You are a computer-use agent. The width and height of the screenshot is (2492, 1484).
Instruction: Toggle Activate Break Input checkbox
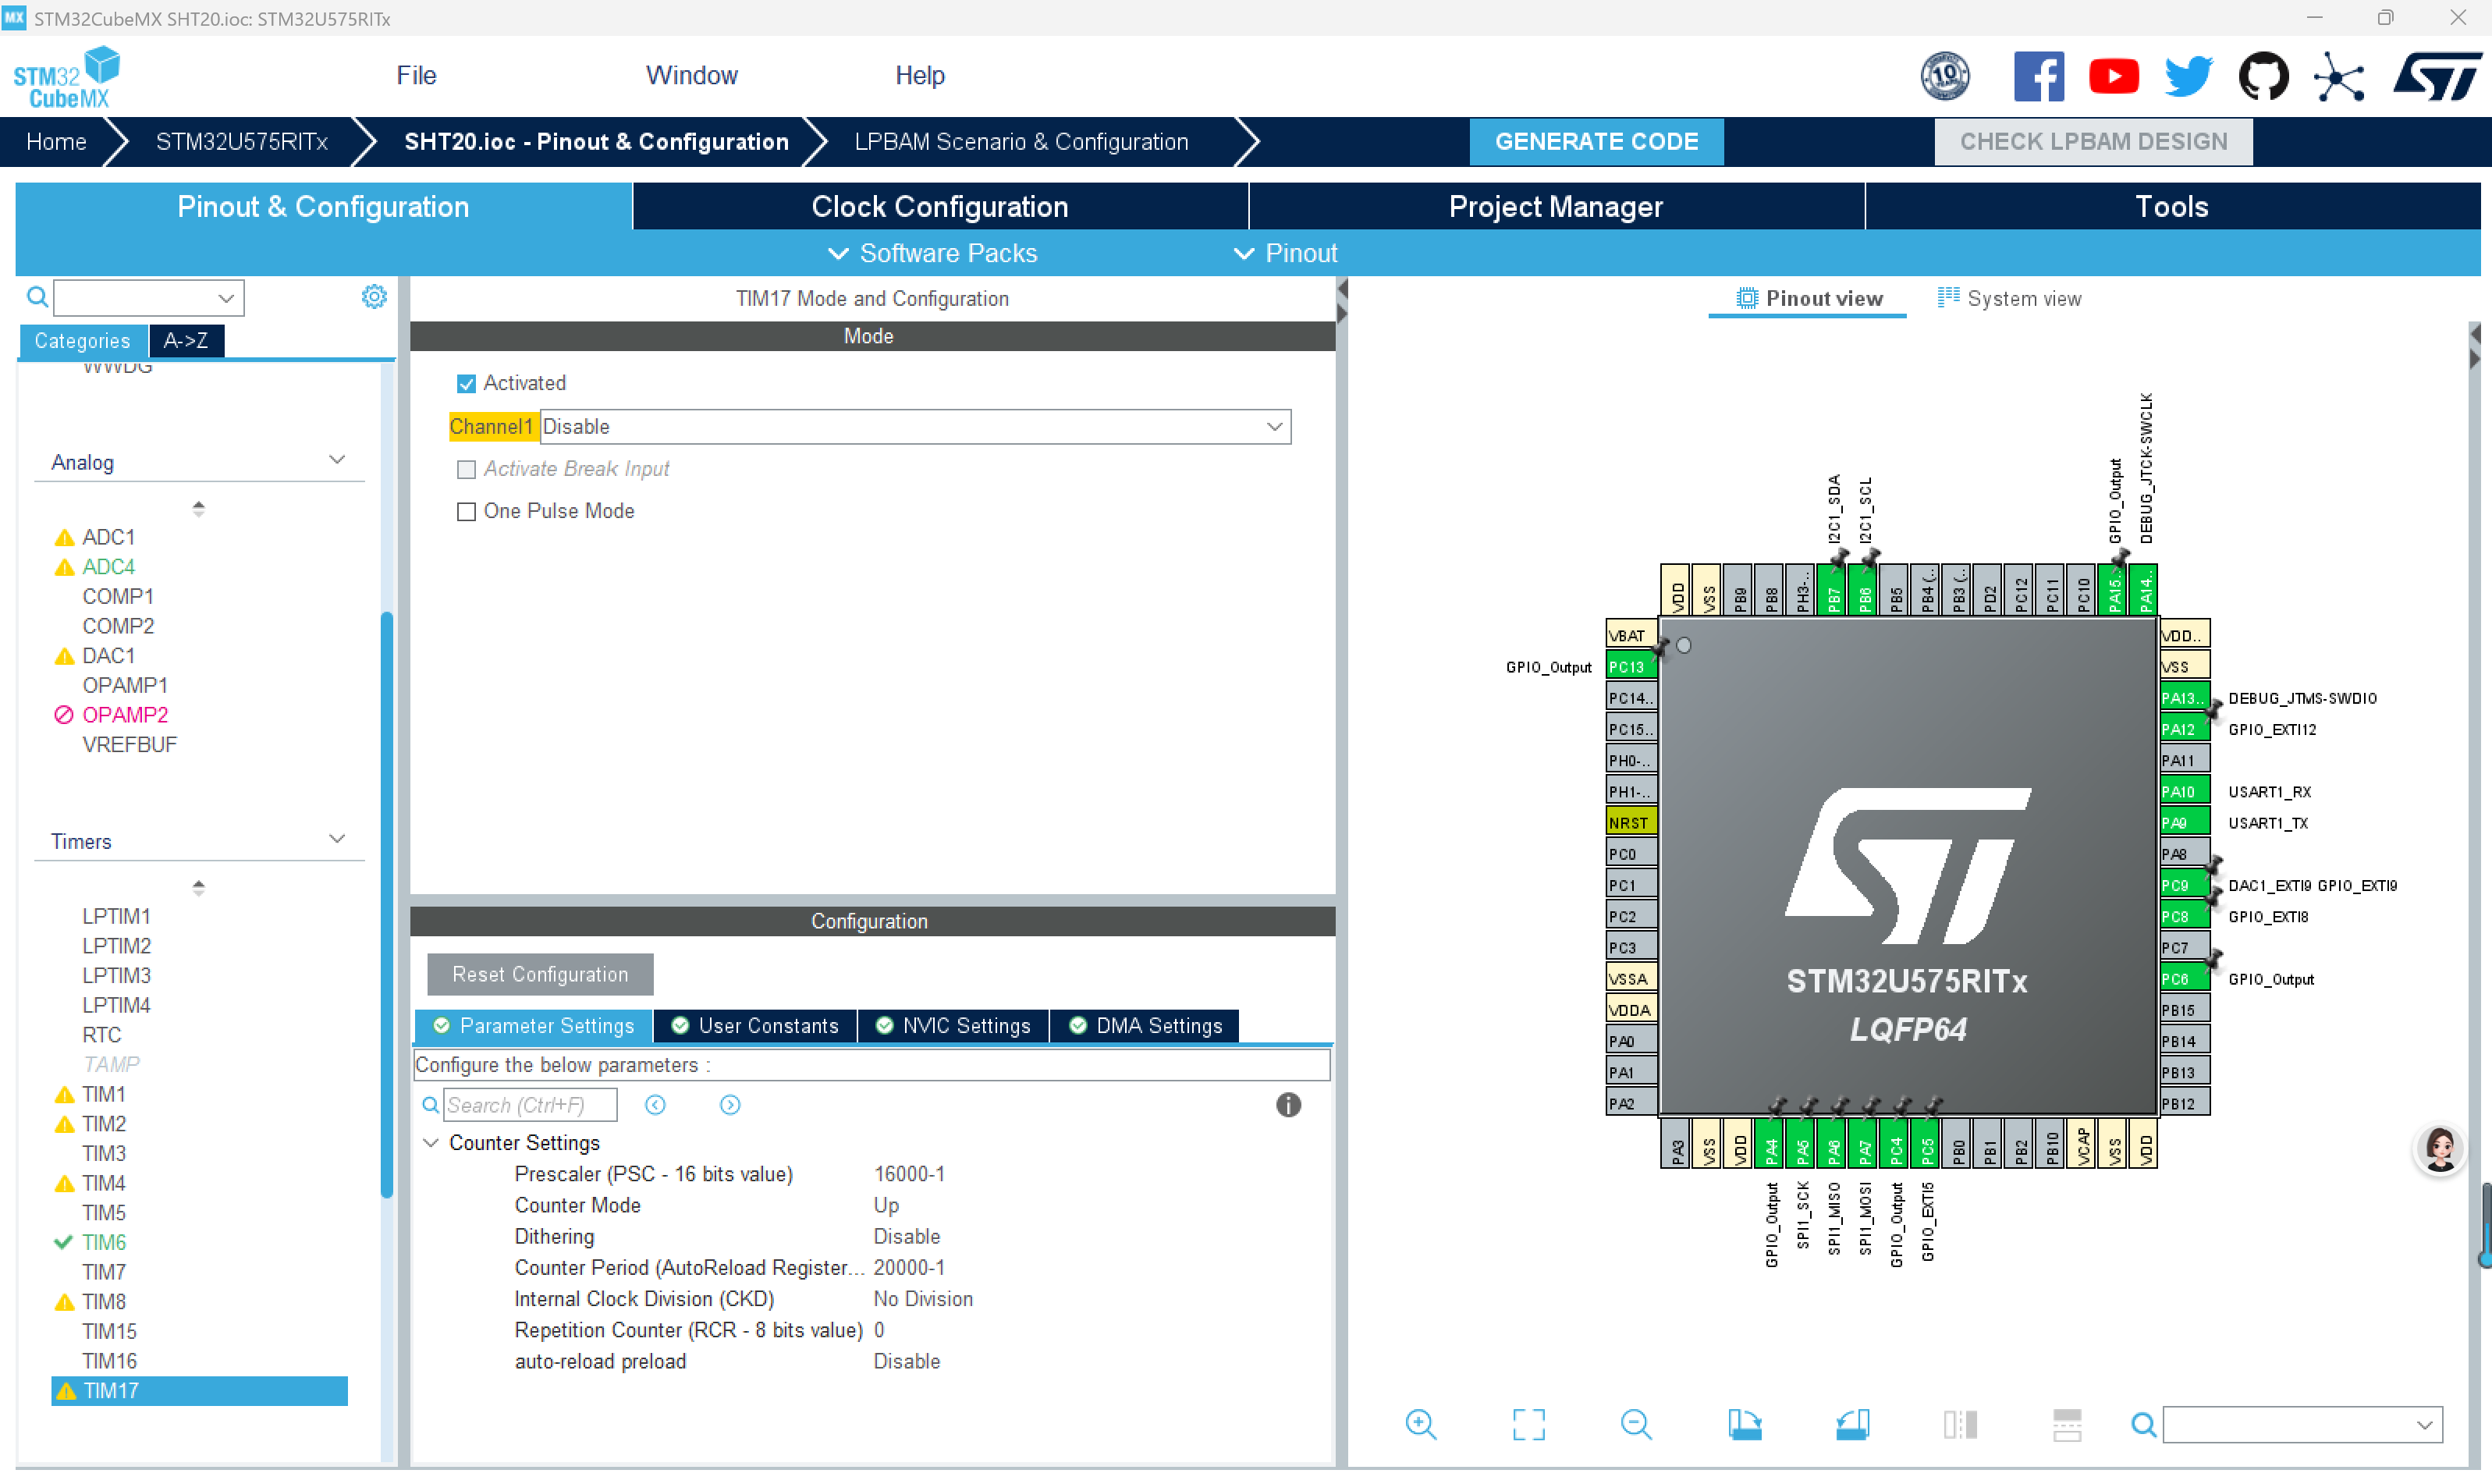(466, 470)
